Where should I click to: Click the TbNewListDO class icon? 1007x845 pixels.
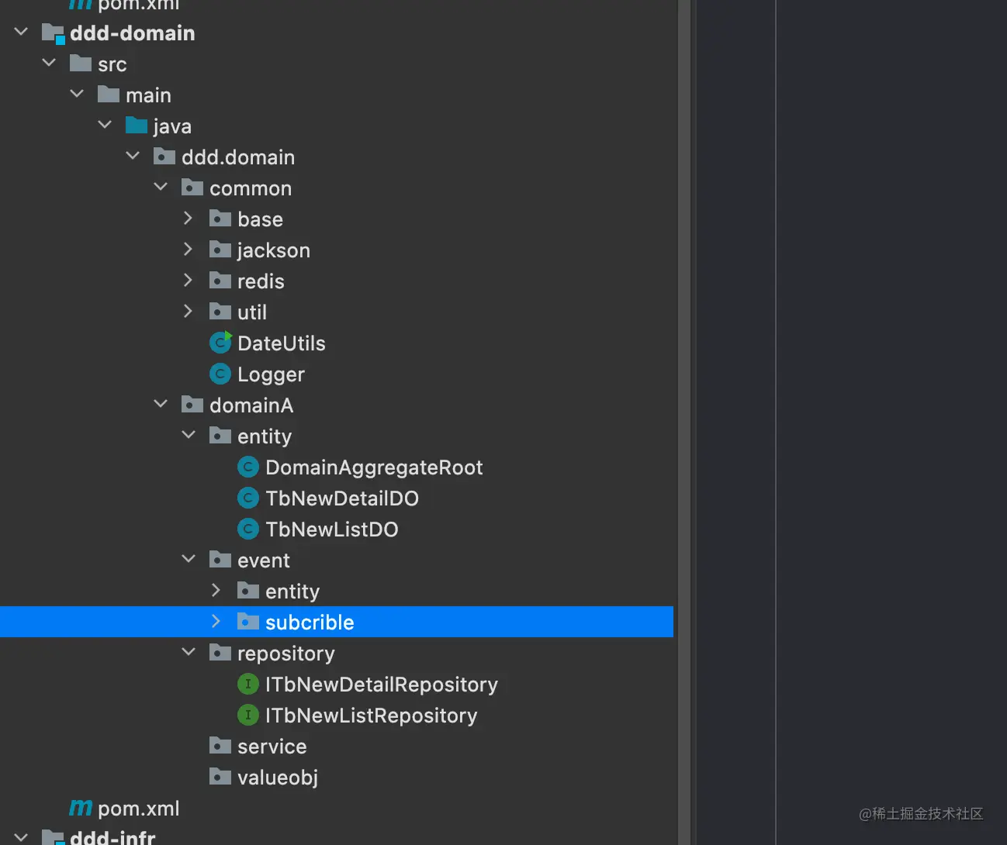tap(248, 529)
